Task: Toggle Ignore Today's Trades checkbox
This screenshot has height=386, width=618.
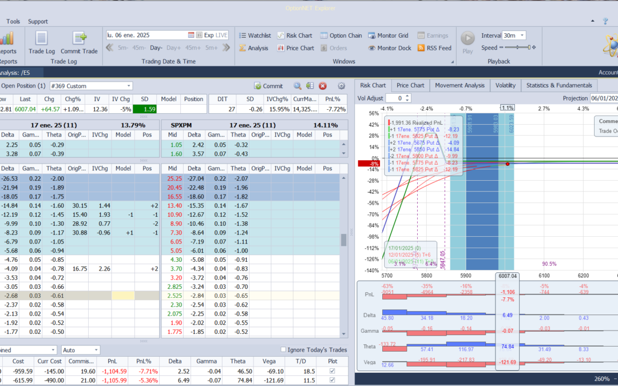Action: coord(283,349)
